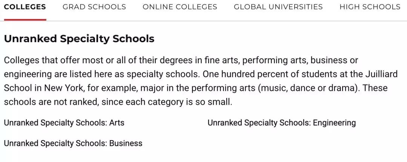
Task: Switch to the GRAD SCHOOLS tab
Action: click(x=94, y=7)
